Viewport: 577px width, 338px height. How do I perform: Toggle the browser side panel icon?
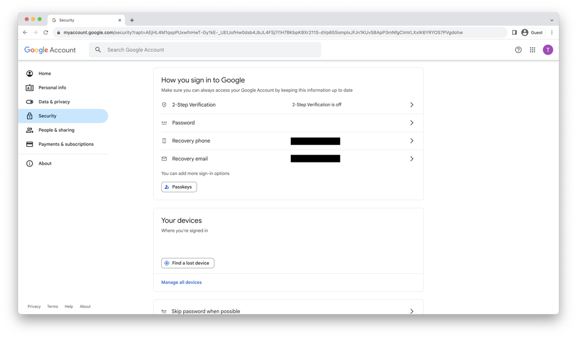(514, 33)
